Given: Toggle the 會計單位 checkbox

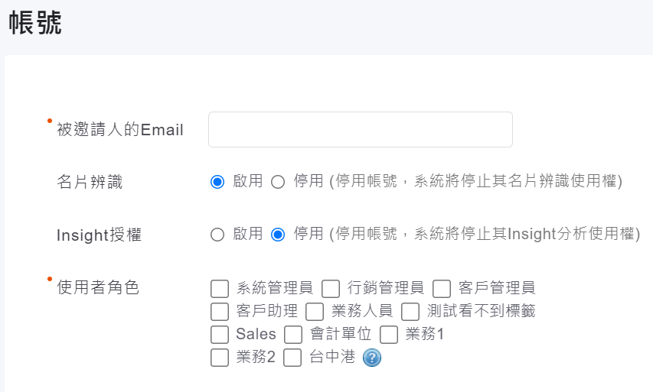Looking at the screenshot, I should [293, 335].
